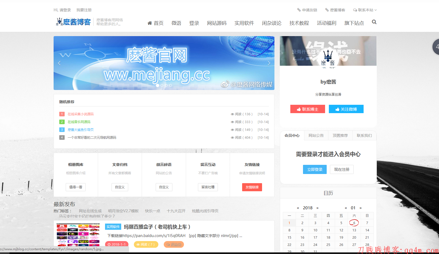Open 微语 in navigation menu

[176, 23]
